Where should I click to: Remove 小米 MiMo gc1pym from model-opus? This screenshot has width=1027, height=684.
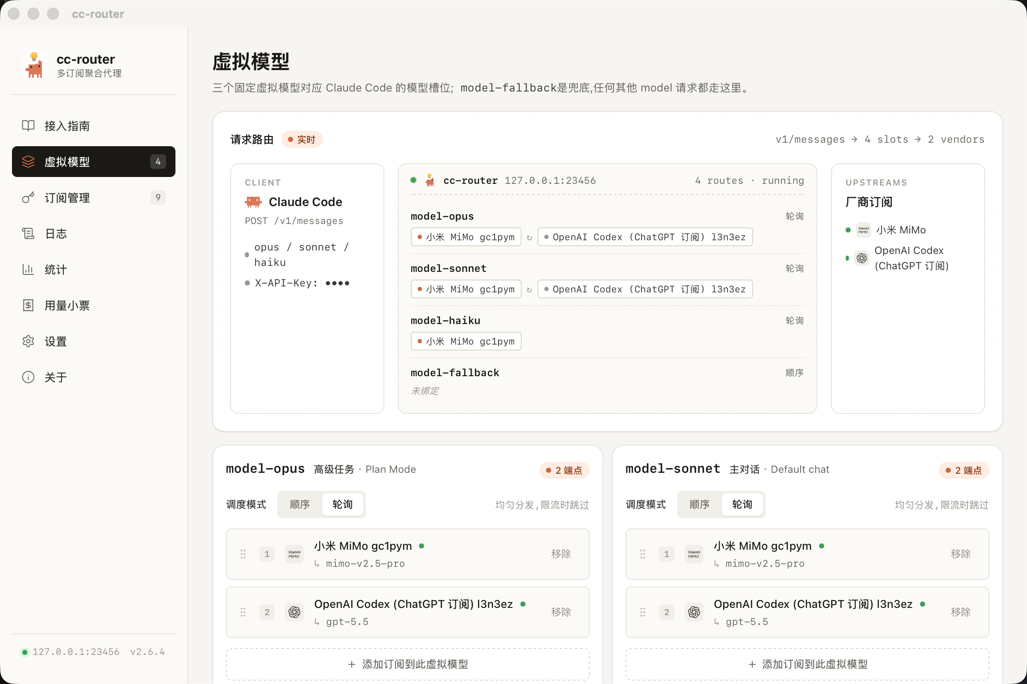(561, 554)
